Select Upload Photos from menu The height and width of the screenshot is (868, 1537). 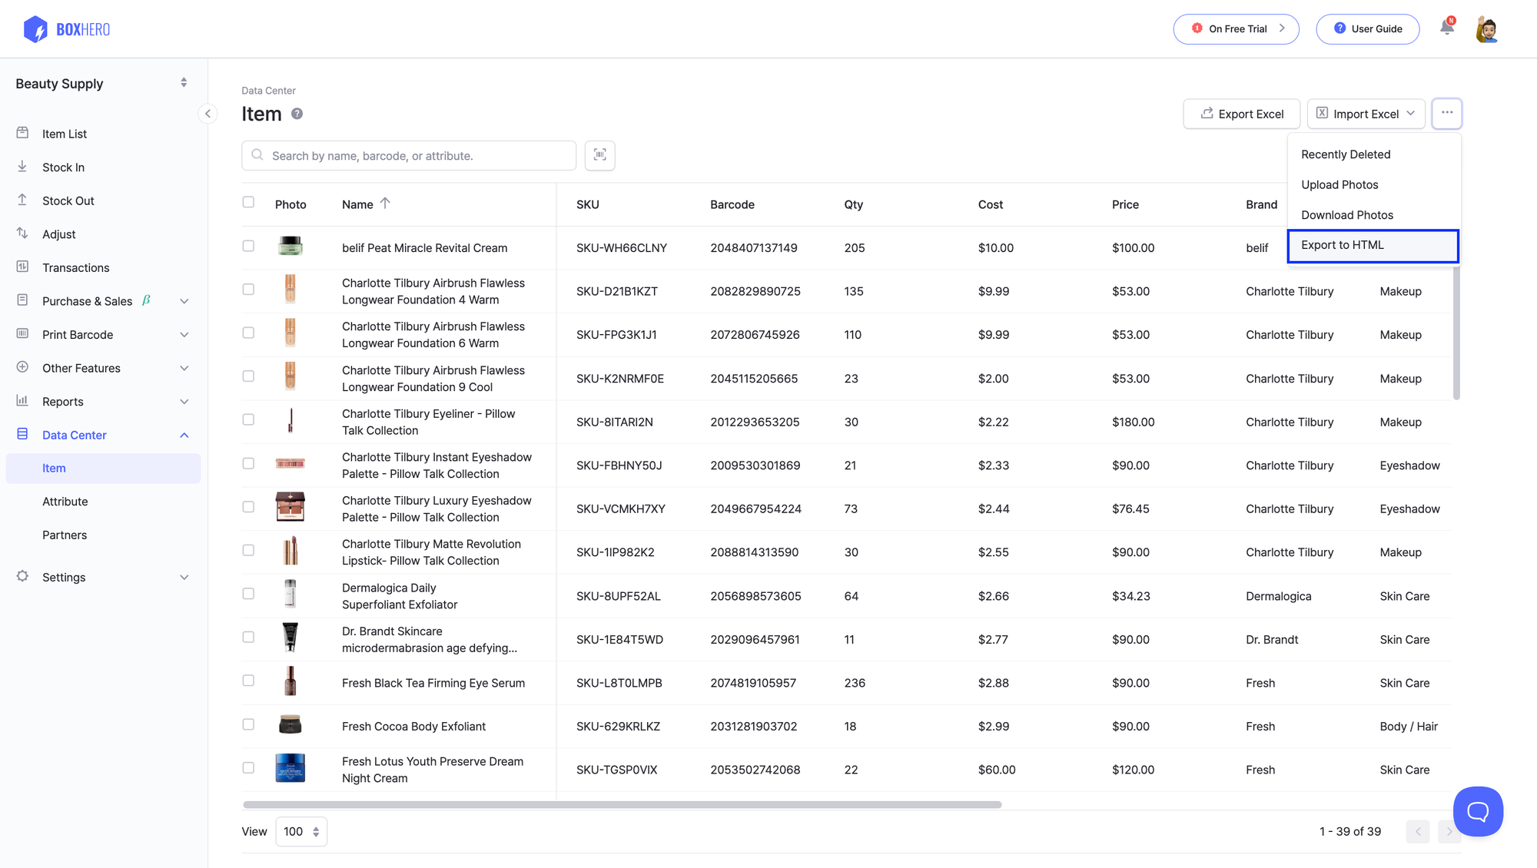coord(1373,184)
